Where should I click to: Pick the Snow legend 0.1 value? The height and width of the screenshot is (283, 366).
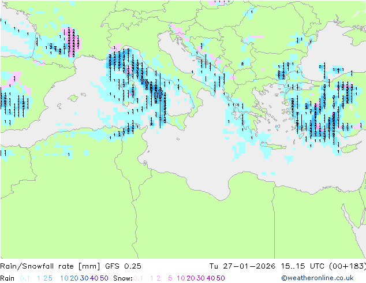click(138, 278)
